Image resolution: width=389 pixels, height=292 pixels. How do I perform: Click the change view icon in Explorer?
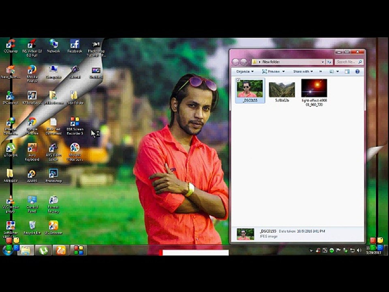[331, 71]
